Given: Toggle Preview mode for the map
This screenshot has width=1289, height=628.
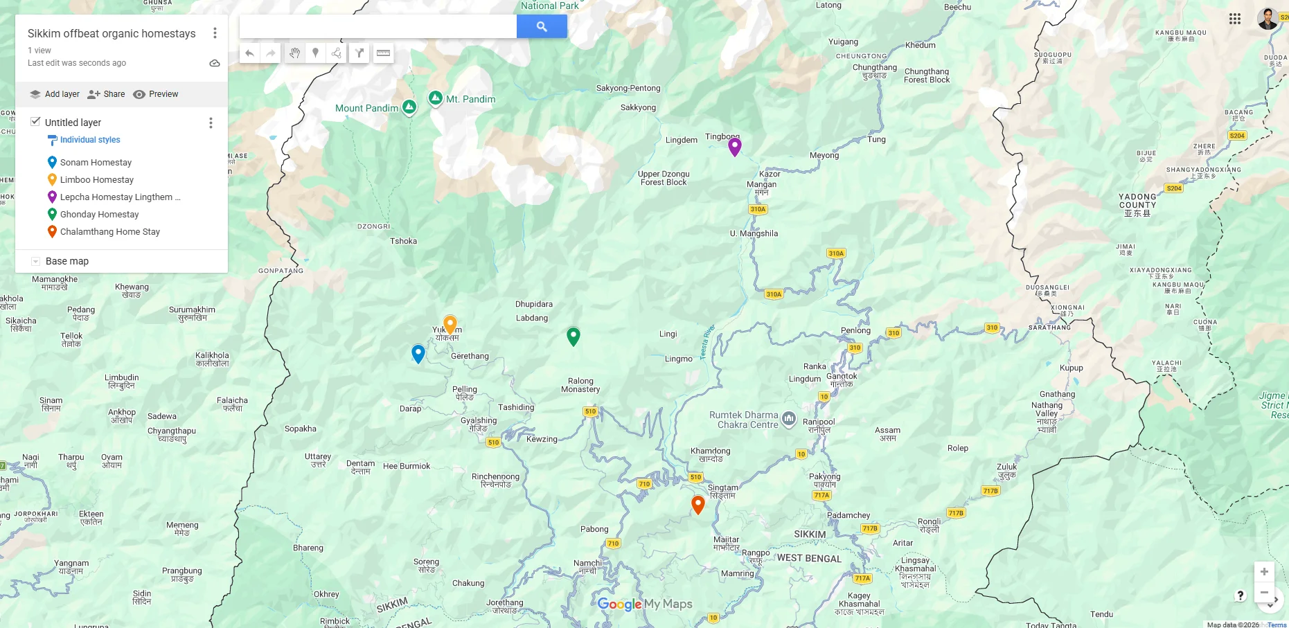Looking at the screenshot, I should pyautogui.click(x=156, y=94).
